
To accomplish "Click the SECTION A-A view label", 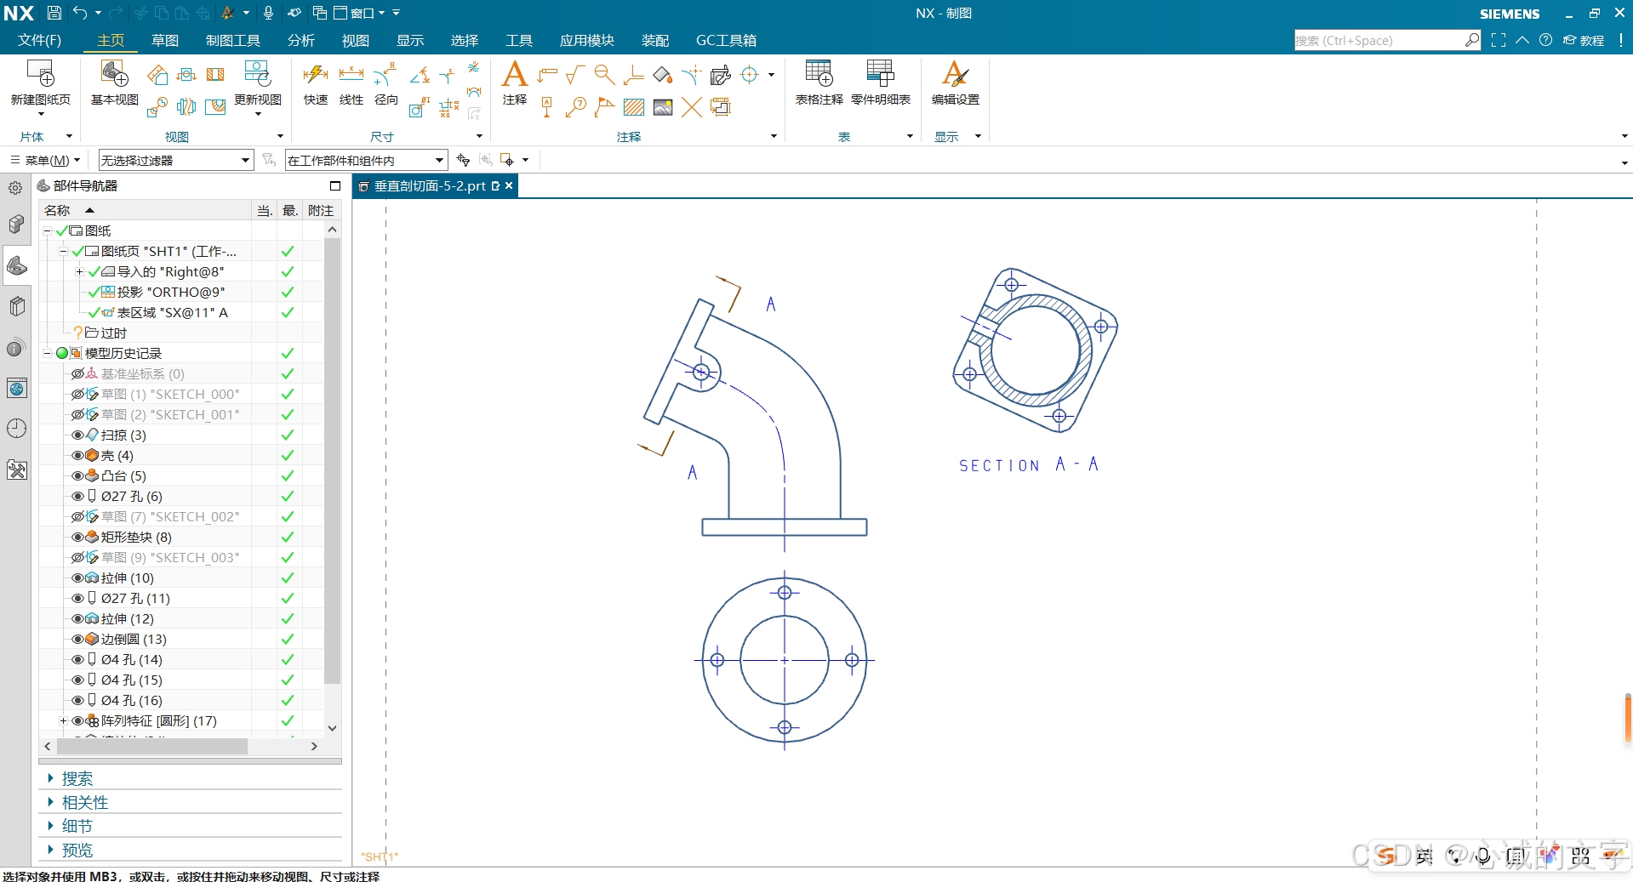I will 1028,464.
